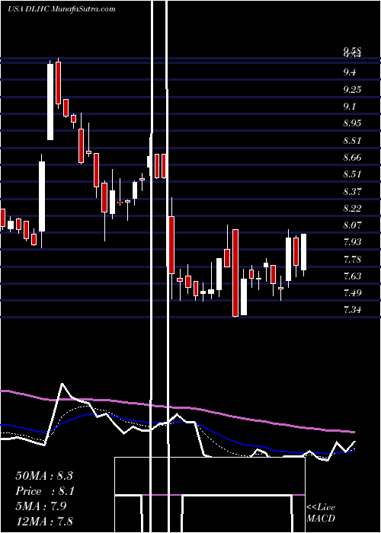Click the 7.93 price axis label
The width and height of the screenshot is (381, 533).
352,242
